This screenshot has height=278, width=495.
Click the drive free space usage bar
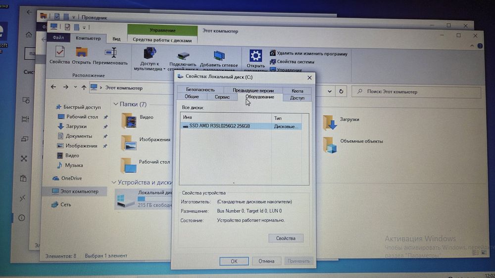154,199
